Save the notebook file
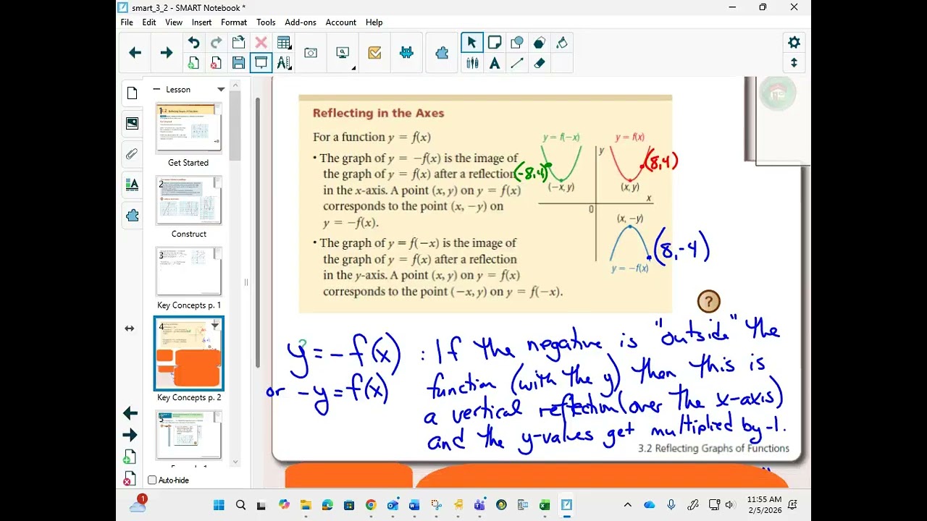The image size is (927, 521). coord(238,63)
